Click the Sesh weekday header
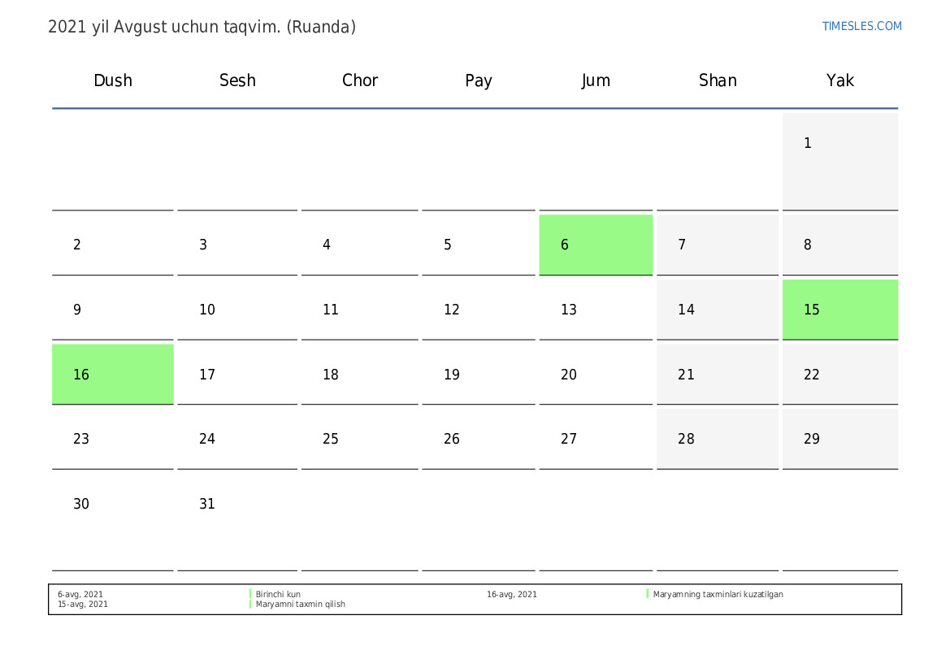Screen dimensions: 950x672 coord(237,80)
